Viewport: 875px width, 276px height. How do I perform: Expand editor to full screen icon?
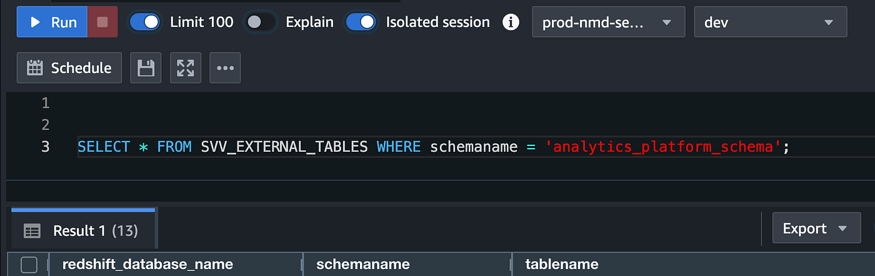[186, 68]
